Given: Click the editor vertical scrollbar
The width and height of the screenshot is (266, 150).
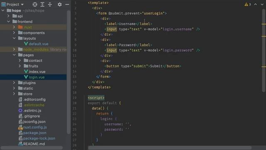Looking at the screenshot, I should [x=264, y=50].
